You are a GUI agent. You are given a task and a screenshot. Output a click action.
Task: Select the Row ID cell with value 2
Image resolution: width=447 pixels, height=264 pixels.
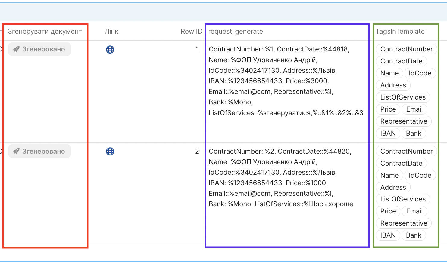point(197,152)
